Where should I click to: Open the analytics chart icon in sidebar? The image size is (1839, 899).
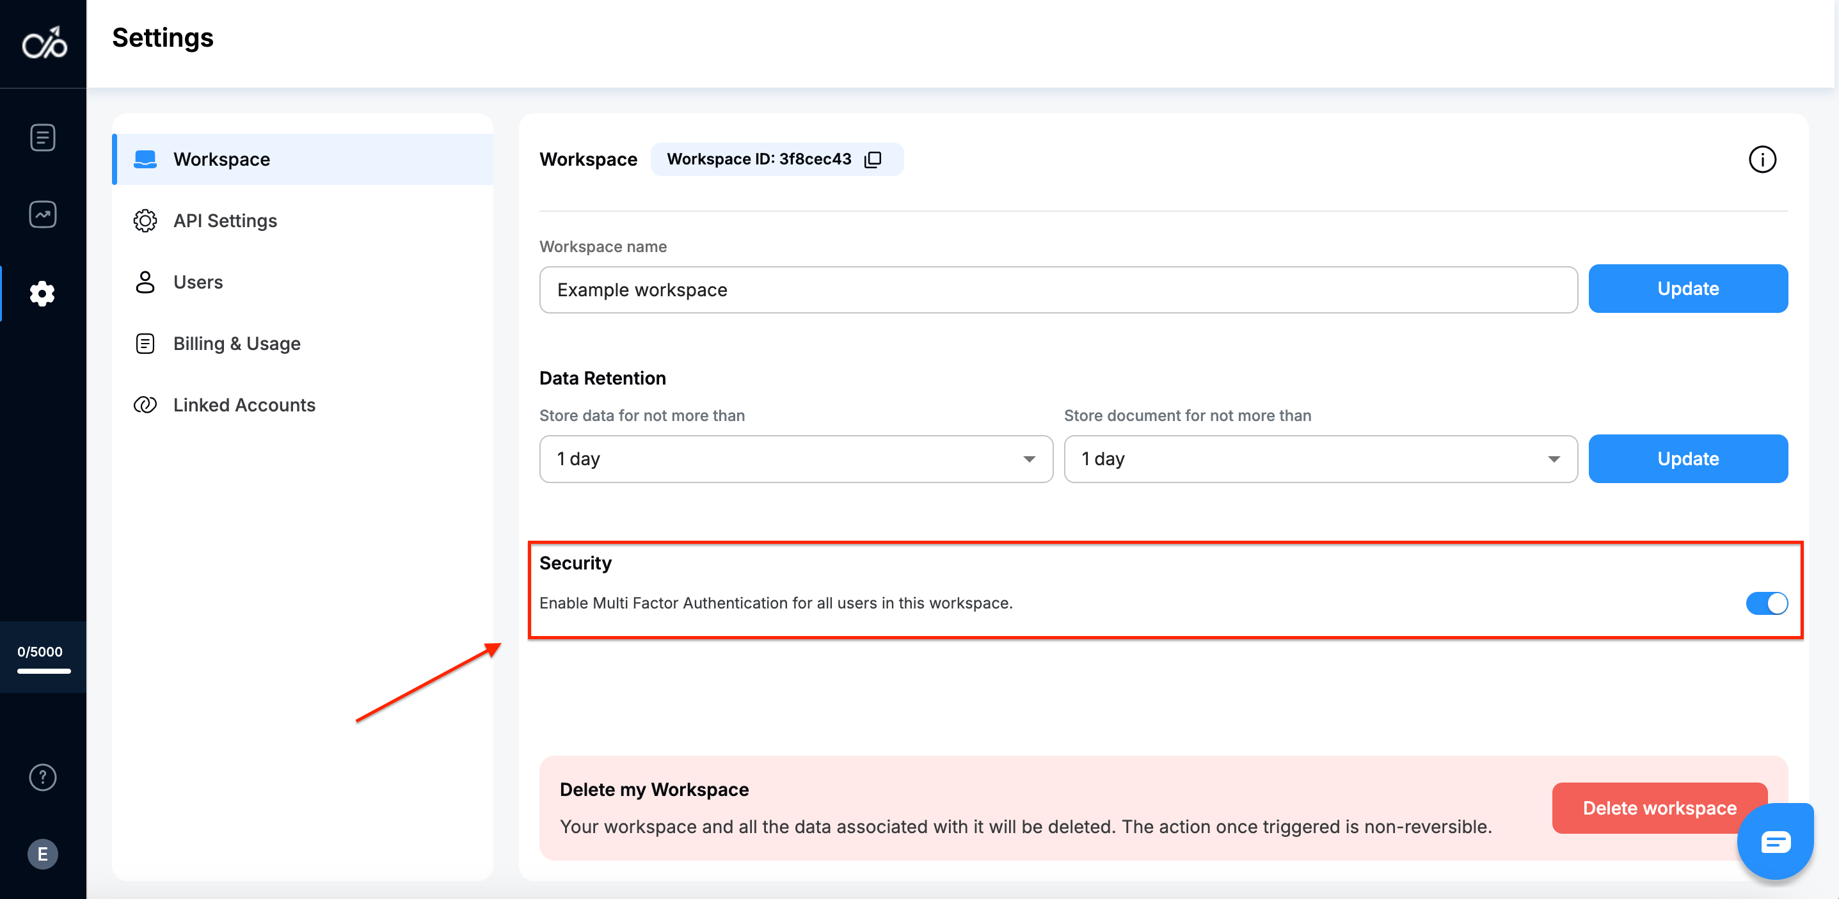(43, 214)
